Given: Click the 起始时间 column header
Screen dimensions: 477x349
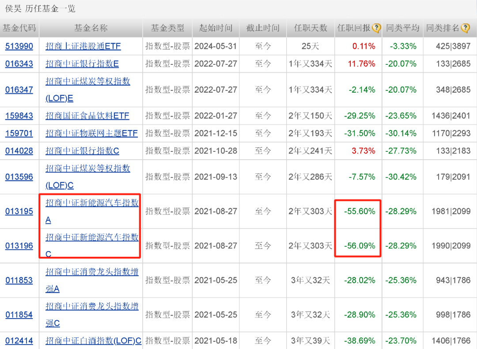Looking at the screenshot, I should click(x=216, y=28).
